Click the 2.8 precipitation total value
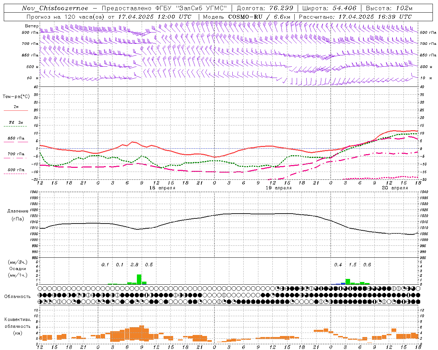 [134, 265]
